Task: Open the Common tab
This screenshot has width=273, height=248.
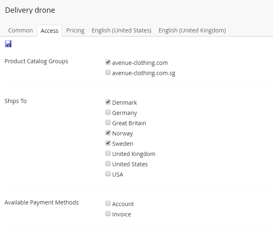Action: (x=20, y=30)
